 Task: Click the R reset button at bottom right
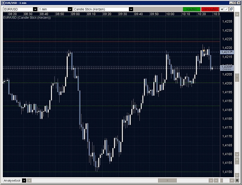click(x=237, y=180)
